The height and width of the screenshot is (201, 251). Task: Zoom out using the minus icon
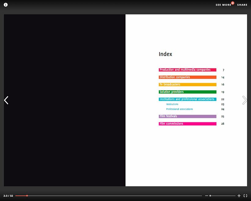[207, 195]
